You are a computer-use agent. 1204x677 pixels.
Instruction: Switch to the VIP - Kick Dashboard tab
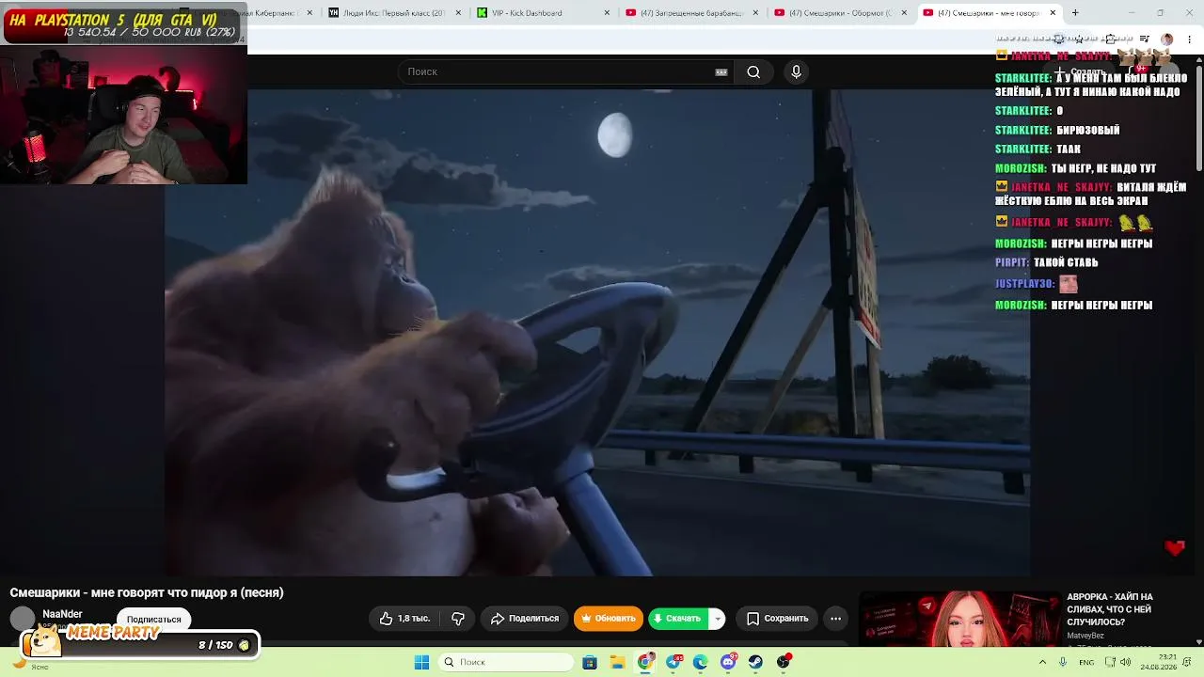pos(544,13)
